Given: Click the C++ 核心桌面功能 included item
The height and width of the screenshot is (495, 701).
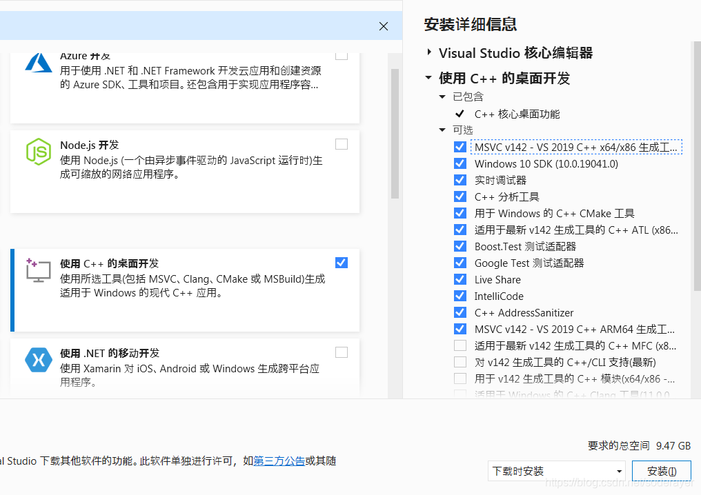Looking at the screenshot, I should click(517, 114).
